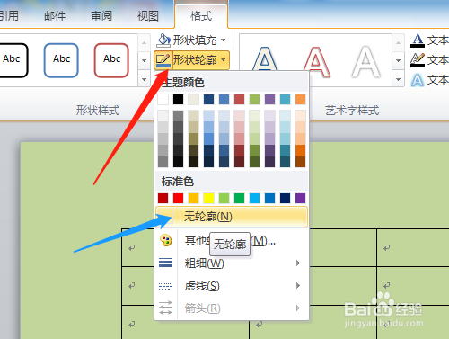Pick medium blue theme color swatch
The width and height of the screenshot is (449, 339).
pos(224,99)
